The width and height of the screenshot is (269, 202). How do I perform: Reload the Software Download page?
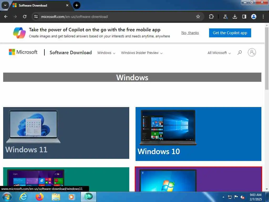[25, 17]
